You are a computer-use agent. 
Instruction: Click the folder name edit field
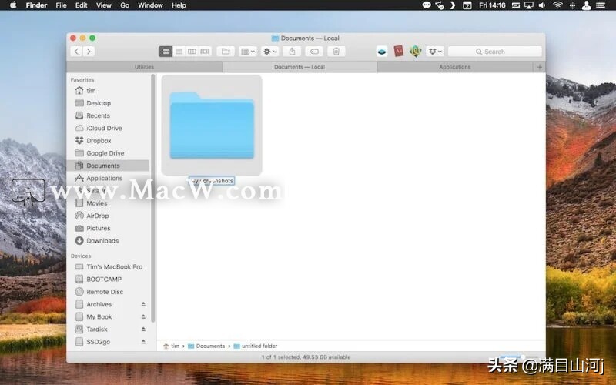[212, 181]
